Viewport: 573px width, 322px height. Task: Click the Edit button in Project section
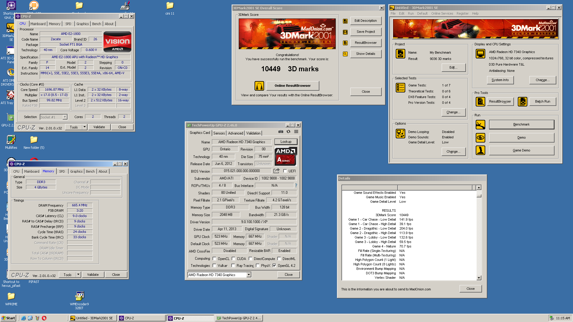pos(453,68)
